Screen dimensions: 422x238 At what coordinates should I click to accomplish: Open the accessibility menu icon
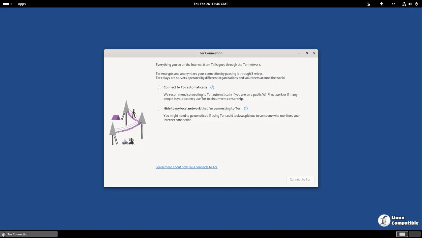(x=381, y=4)
